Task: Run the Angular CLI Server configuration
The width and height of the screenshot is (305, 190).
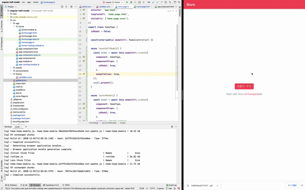Action: pos(127,2)
